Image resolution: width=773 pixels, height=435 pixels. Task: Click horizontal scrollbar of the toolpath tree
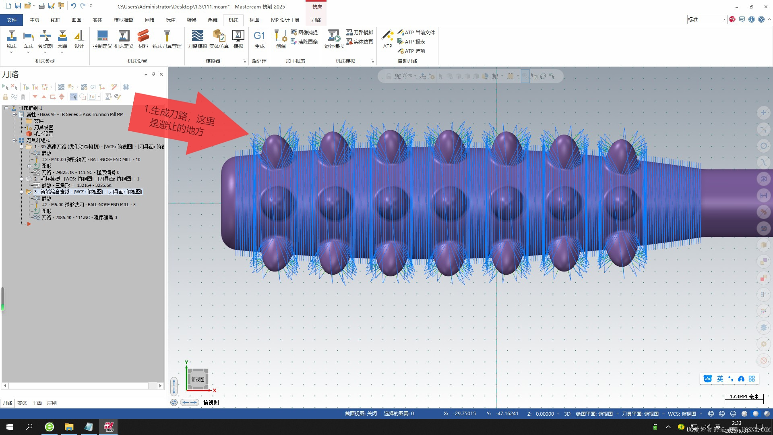point(79,385)
